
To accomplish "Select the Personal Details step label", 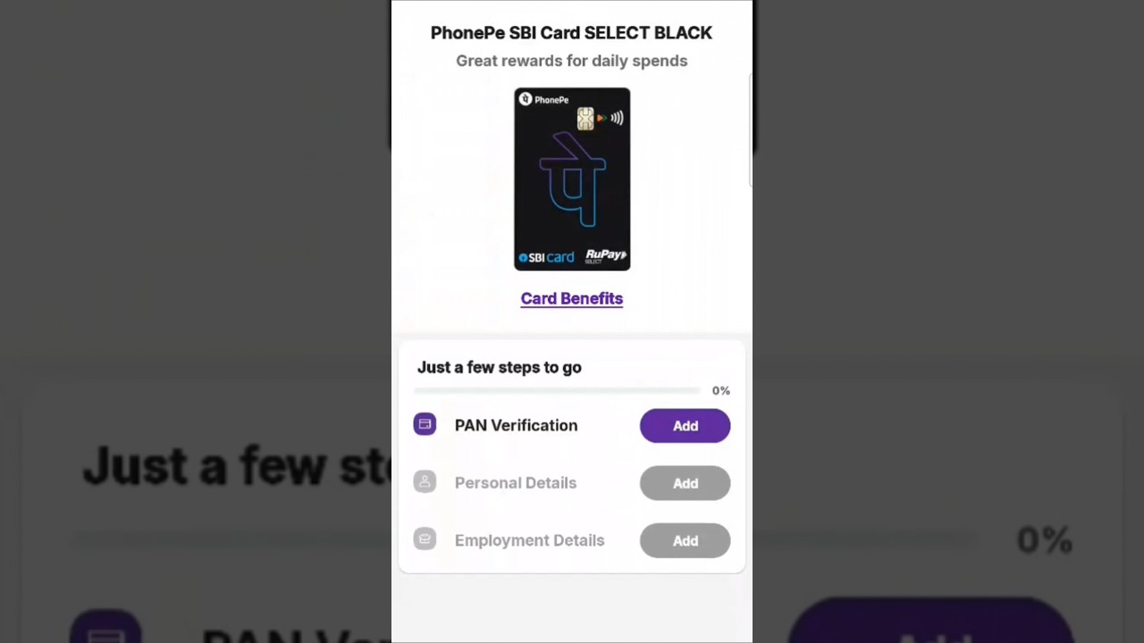I will click(515, 482).
